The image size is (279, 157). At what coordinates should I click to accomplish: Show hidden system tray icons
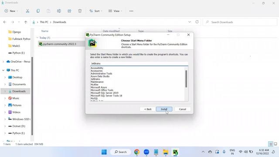click(x=203, y=152)
